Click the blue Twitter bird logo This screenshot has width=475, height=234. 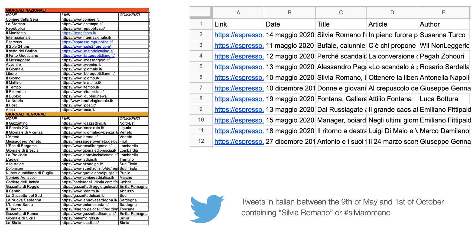(x=207, y=209)
